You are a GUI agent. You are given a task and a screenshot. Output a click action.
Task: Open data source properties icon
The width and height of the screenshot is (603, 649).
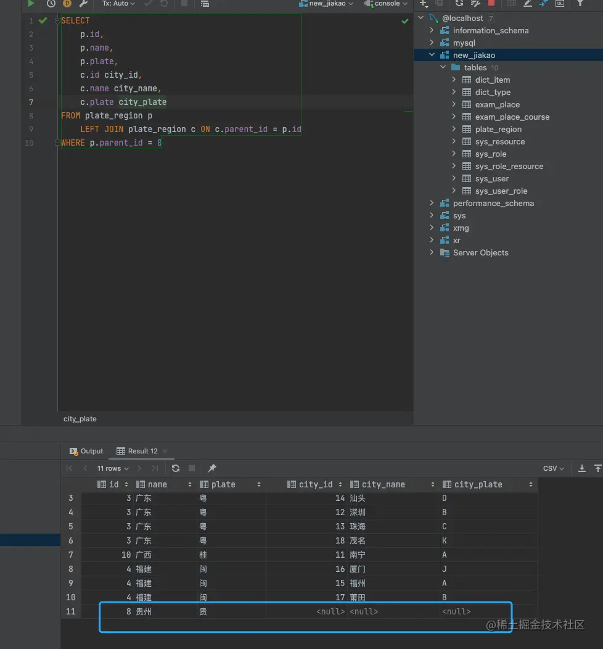point(475,3)
